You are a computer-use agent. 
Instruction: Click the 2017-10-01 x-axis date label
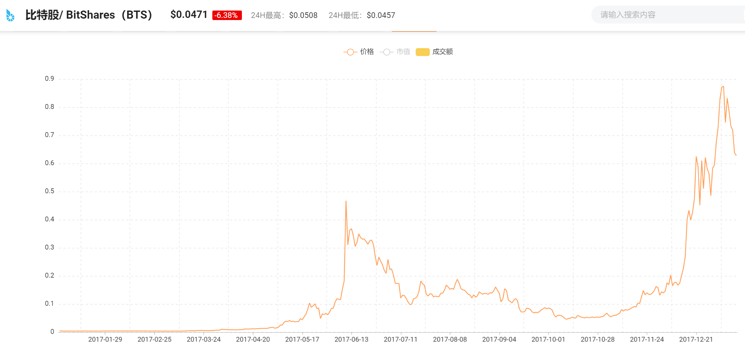coord(548,340)
